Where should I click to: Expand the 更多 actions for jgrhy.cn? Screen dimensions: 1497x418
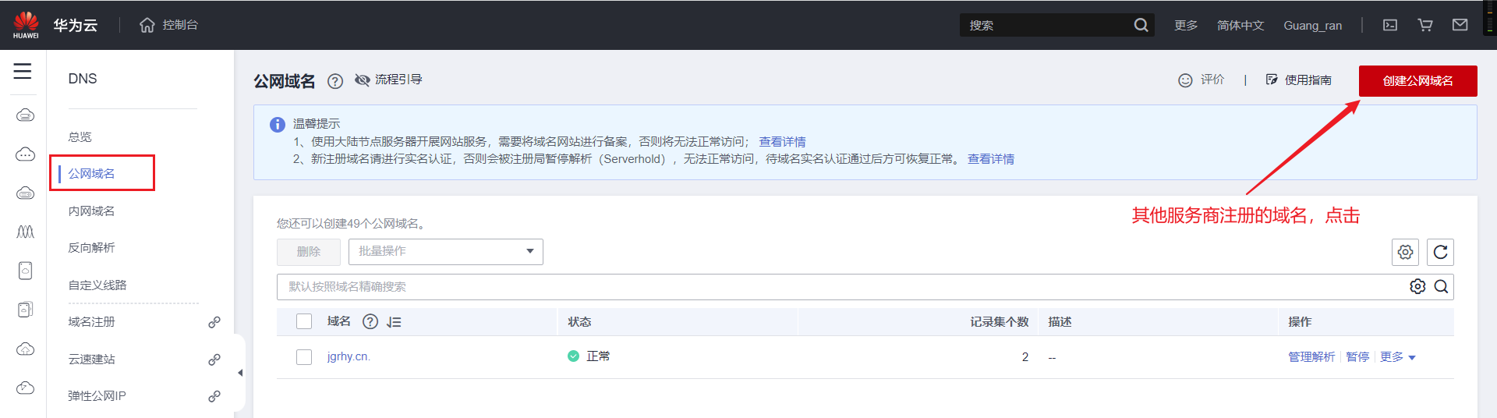point(1398,356)
